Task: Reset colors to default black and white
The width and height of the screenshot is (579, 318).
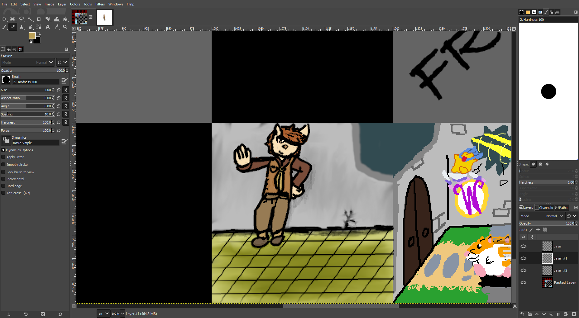Action: tap(30, 42)
